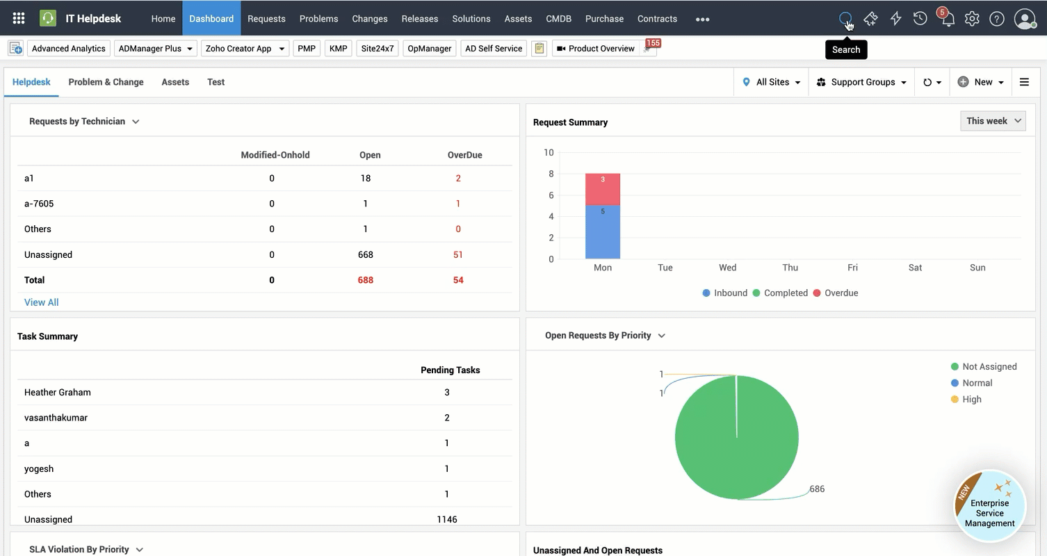Viewport: 1047px width, 556px height.
Task: Click the help question mark icon
Action: pos(997,19)
